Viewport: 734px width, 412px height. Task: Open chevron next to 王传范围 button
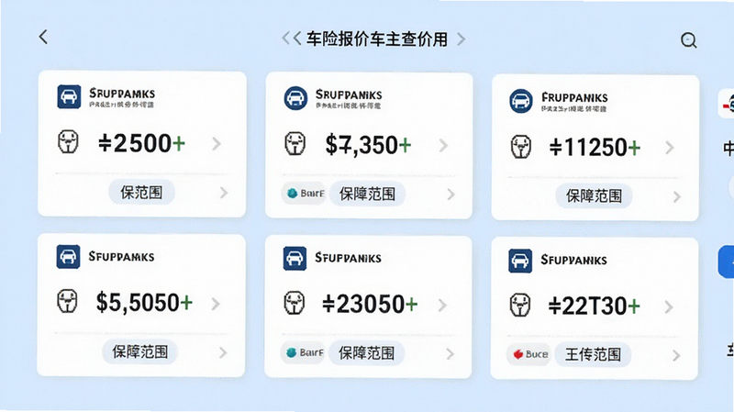(676, 356)
